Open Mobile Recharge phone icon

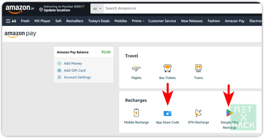point(136,113)
